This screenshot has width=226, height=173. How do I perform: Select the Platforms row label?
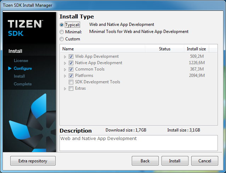84,76
